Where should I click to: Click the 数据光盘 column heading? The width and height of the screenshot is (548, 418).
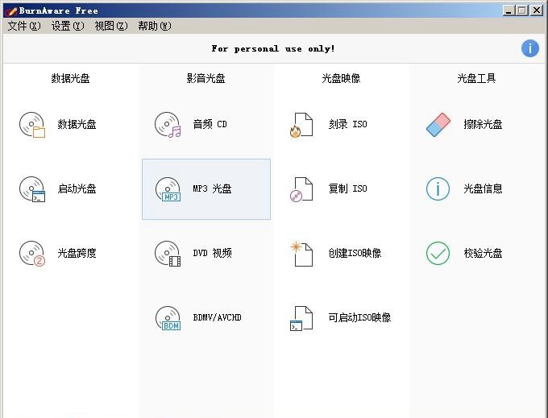click(x=70, y=78)
